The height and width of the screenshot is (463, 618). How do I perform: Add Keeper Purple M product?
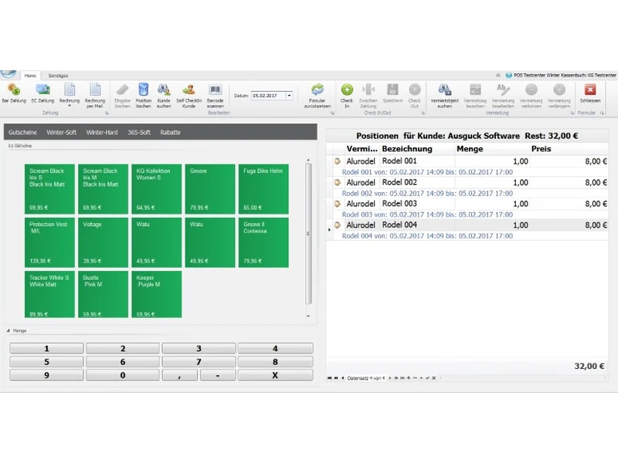157,294
